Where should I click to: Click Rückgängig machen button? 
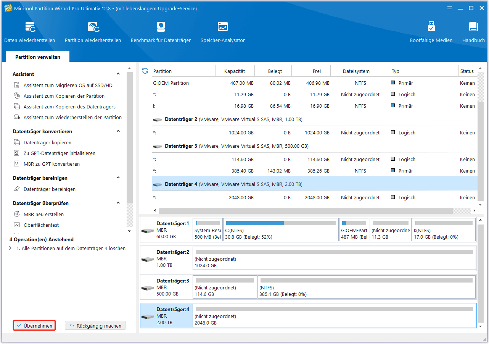tap(95, 326)
